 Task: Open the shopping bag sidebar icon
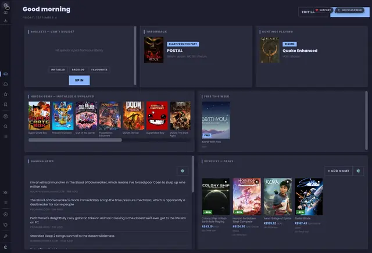tap(5, 116)
